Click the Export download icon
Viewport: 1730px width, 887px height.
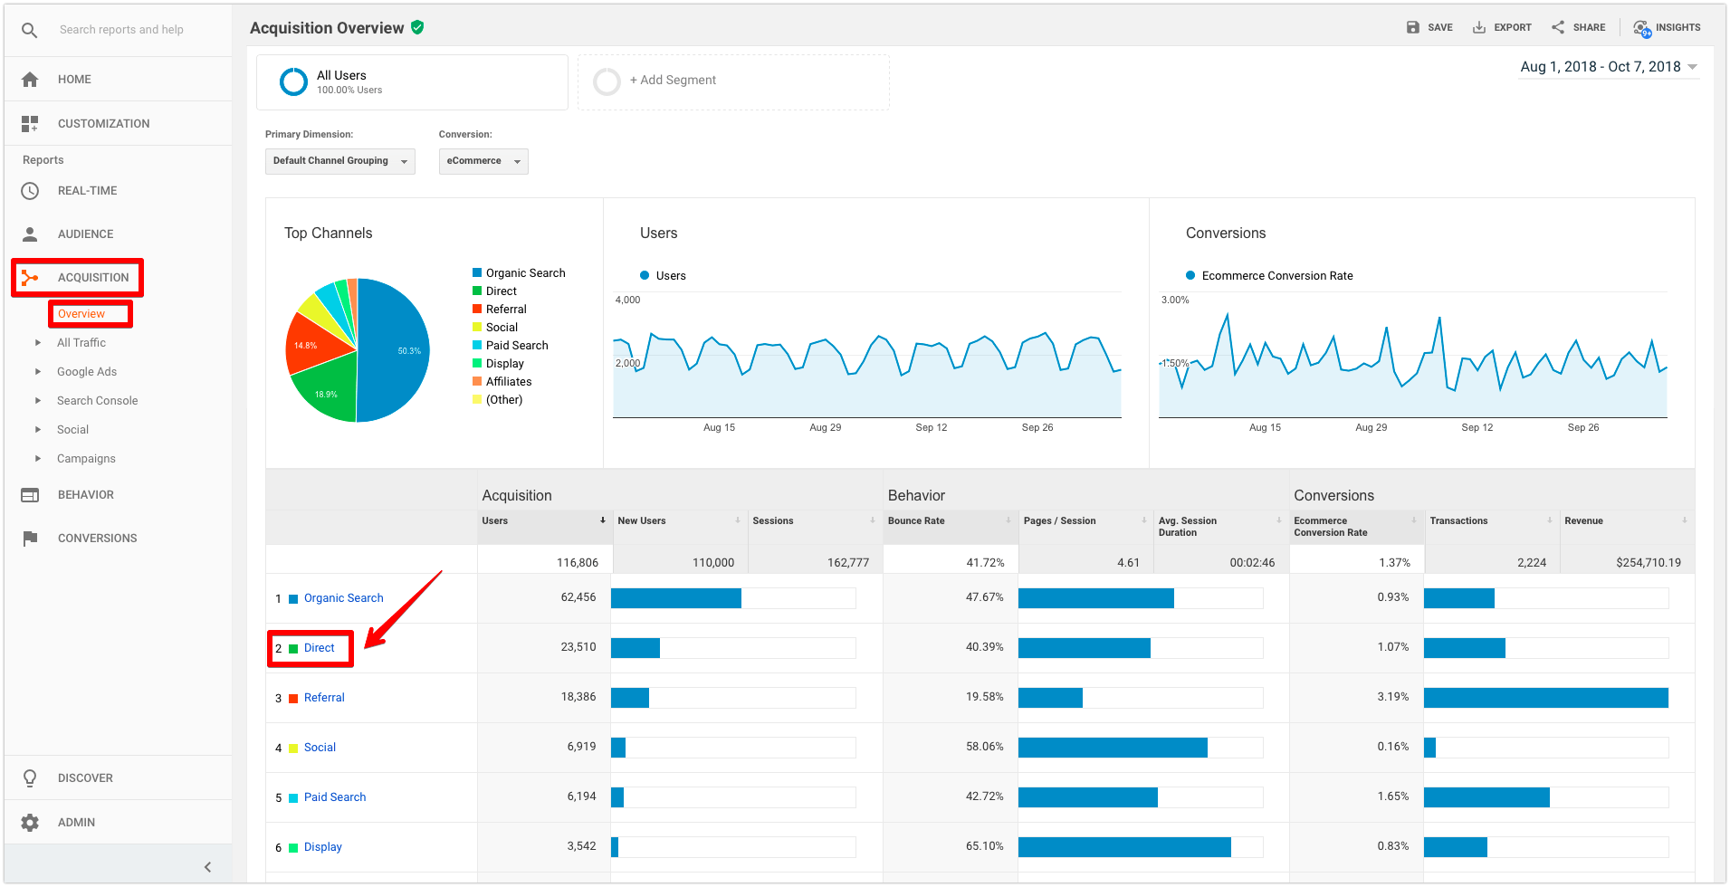[1479, 27]
